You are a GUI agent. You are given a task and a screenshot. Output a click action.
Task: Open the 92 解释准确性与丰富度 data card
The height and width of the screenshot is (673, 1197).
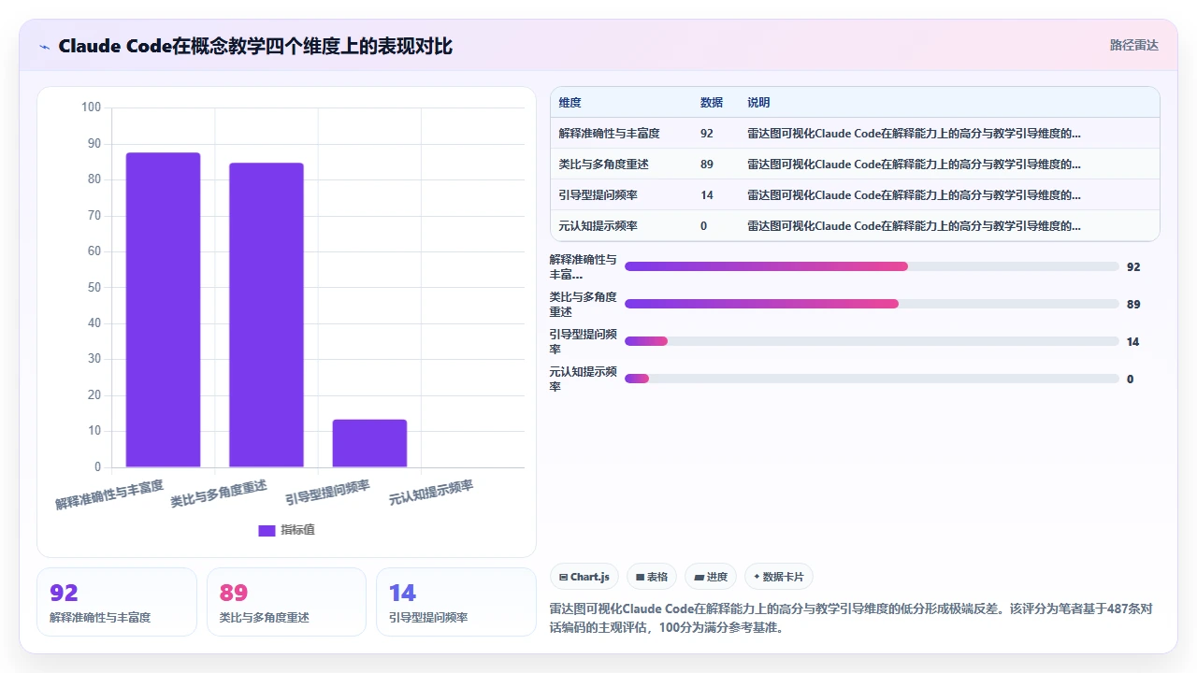pos(117,602)
